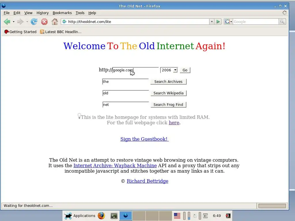
Task: Open the Help menu
Action: (x=92, y=13)
